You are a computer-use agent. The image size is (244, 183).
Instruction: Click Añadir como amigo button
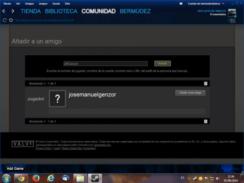(190, 93)
